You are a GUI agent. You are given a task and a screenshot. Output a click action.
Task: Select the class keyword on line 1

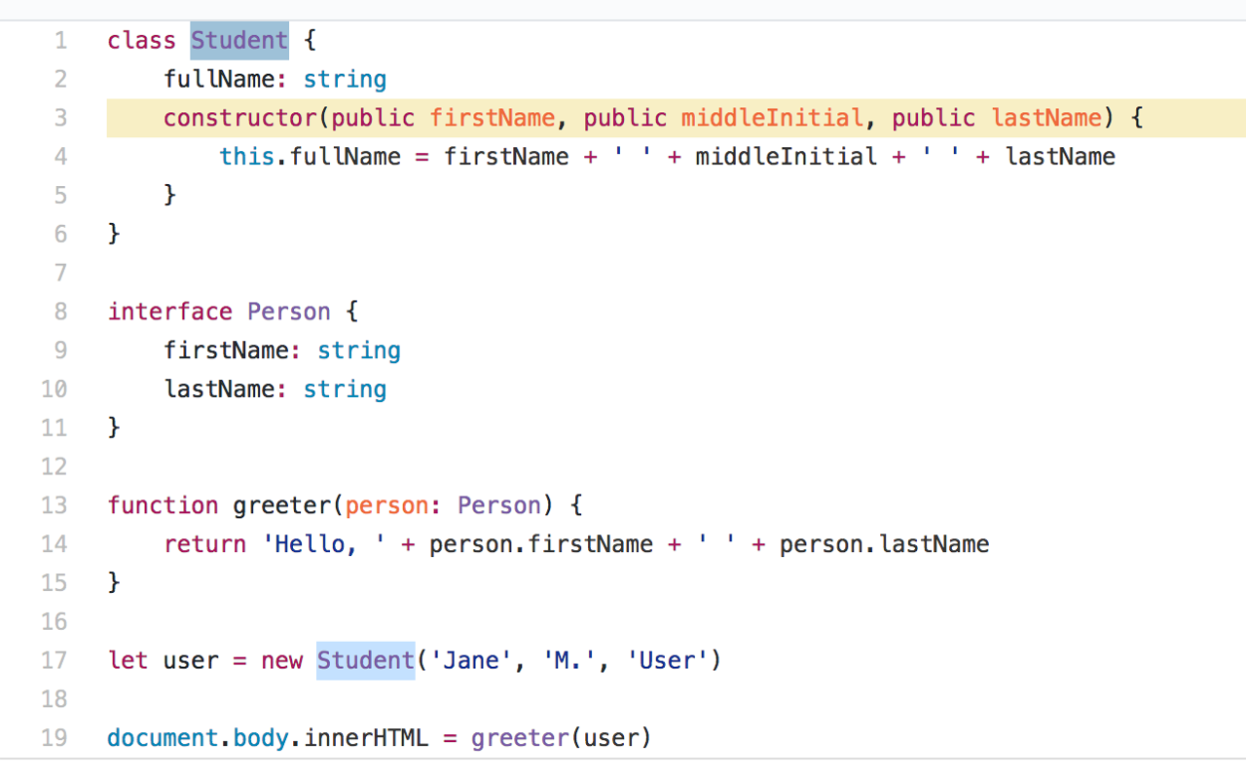[142, 41]
